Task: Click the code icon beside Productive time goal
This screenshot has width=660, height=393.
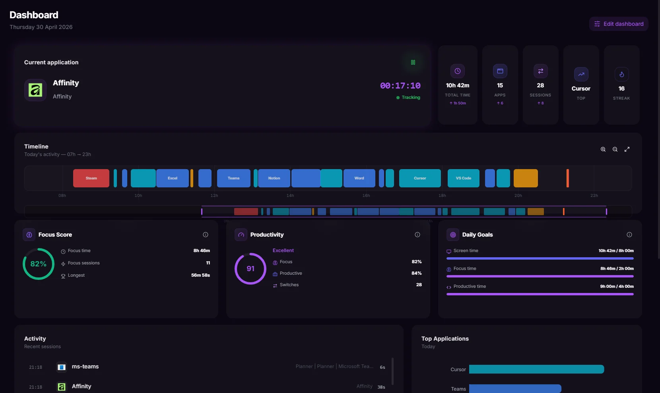Action: 449,287
